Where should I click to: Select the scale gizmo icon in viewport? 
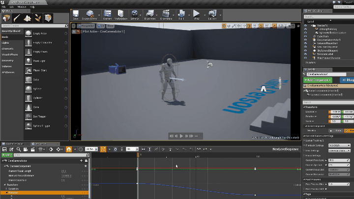click(x=234, y=26)
